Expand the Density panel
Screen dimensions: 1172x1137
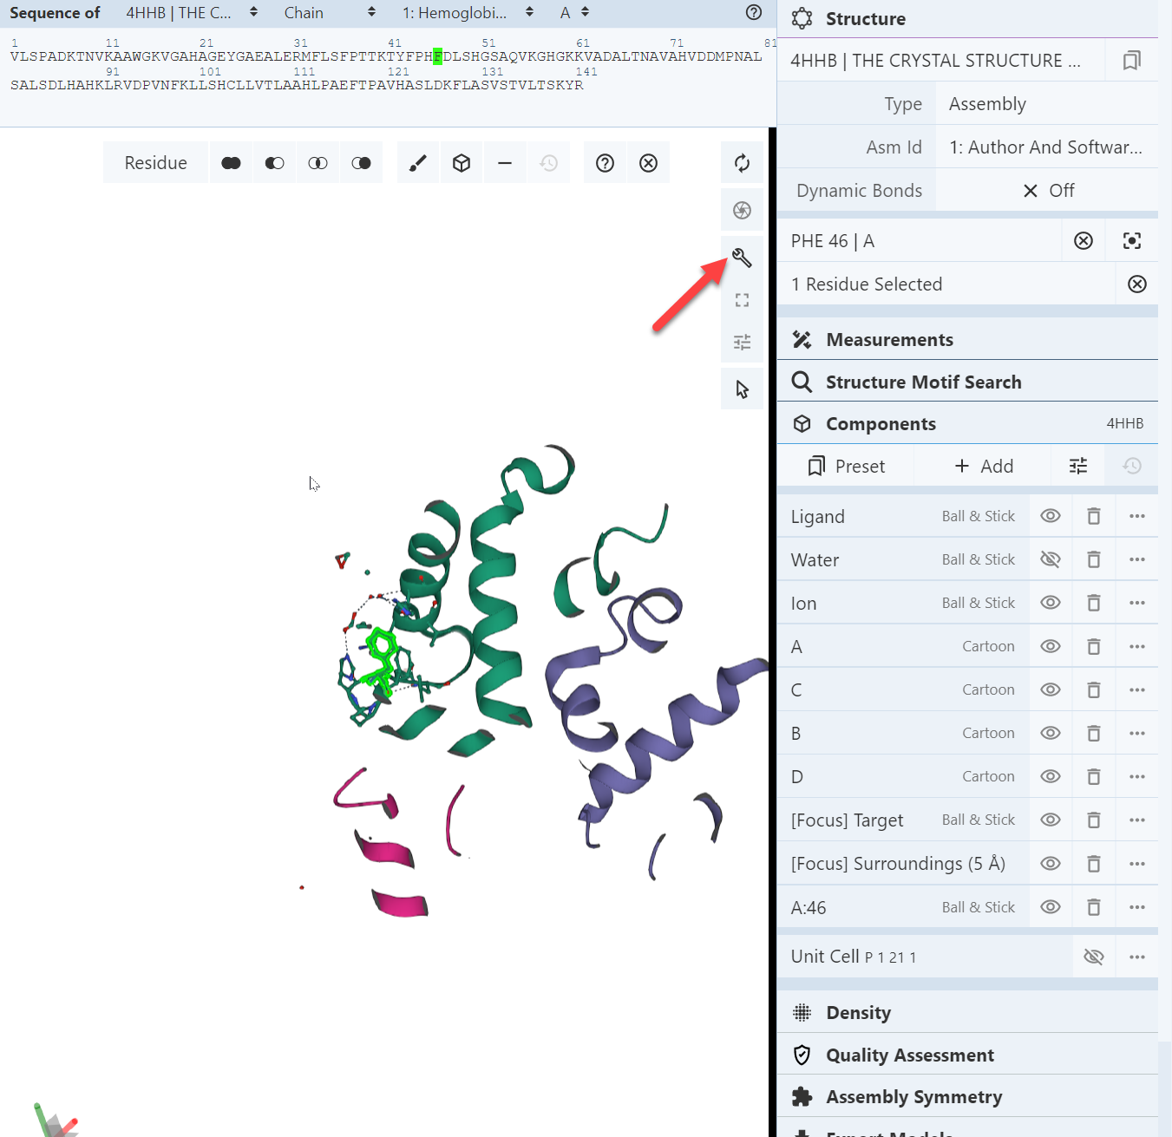(858, 1012)
